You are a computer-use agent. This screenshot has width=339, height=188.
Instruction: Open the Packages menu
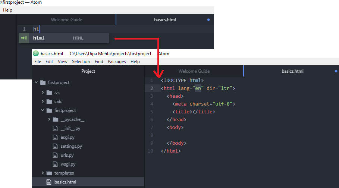117,62
